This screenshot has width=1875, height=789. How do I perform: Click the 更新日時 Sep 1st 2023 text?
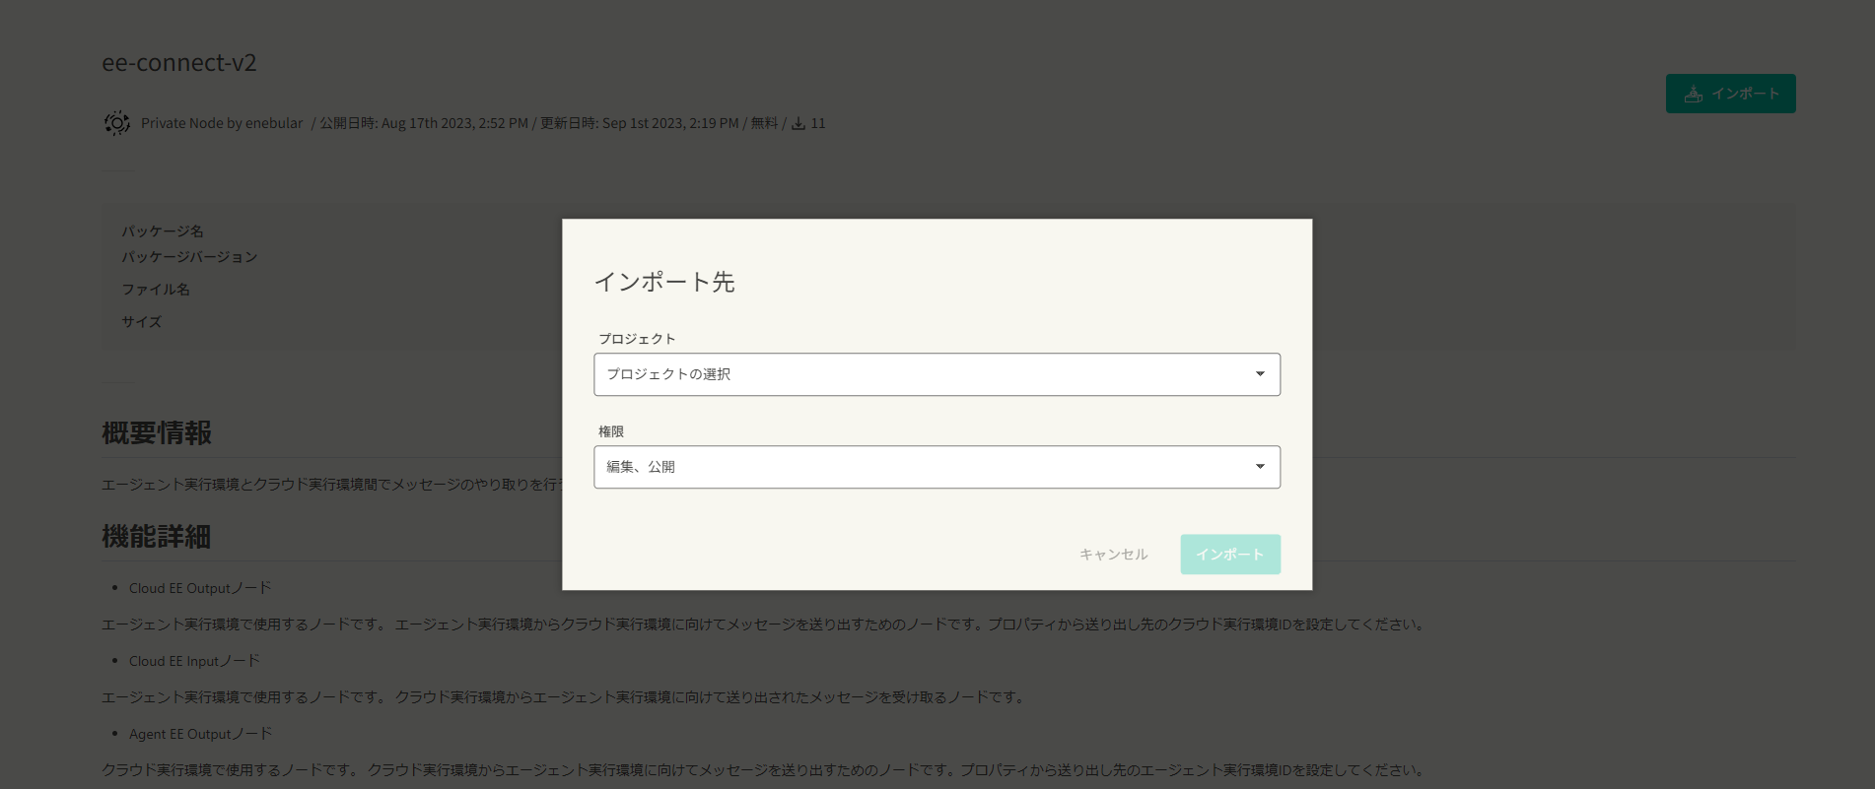(640, 123)
